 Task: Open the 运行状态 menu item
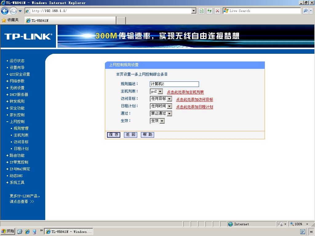coord(17,61)
